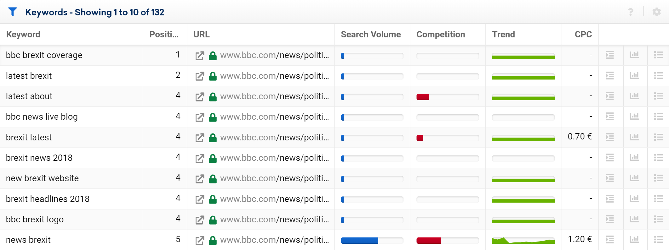Click the green lock icon for bbc brexit logo
Image resolution: width=669 pixels, height=250 pixels.
pos(213,220)
